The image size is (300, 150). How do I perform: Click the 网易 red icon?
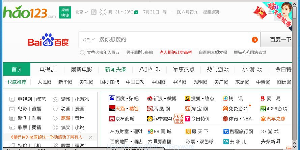point(263,99)
